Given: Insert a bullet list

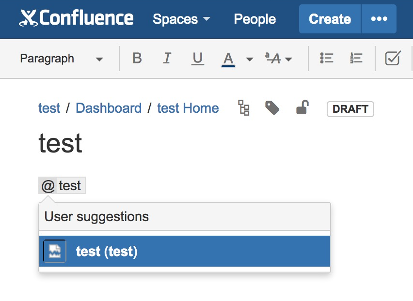Looking at the screenshot, I should [x=327, y=59].
